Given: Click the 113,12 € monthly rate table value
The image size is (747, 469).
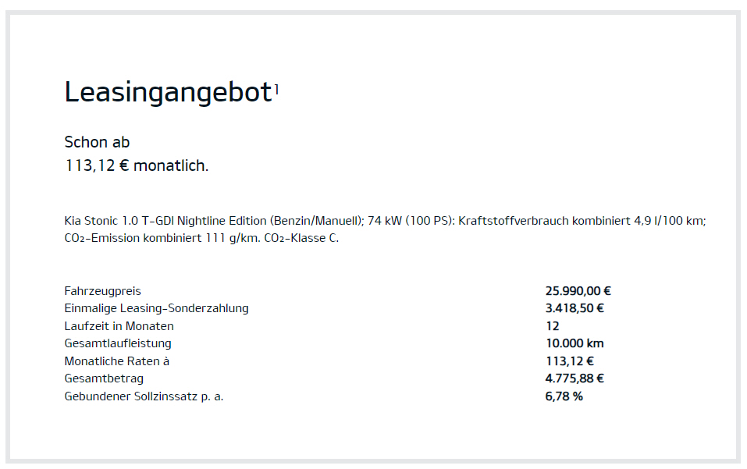Looking at the screenshot, I should coord(570,361).
